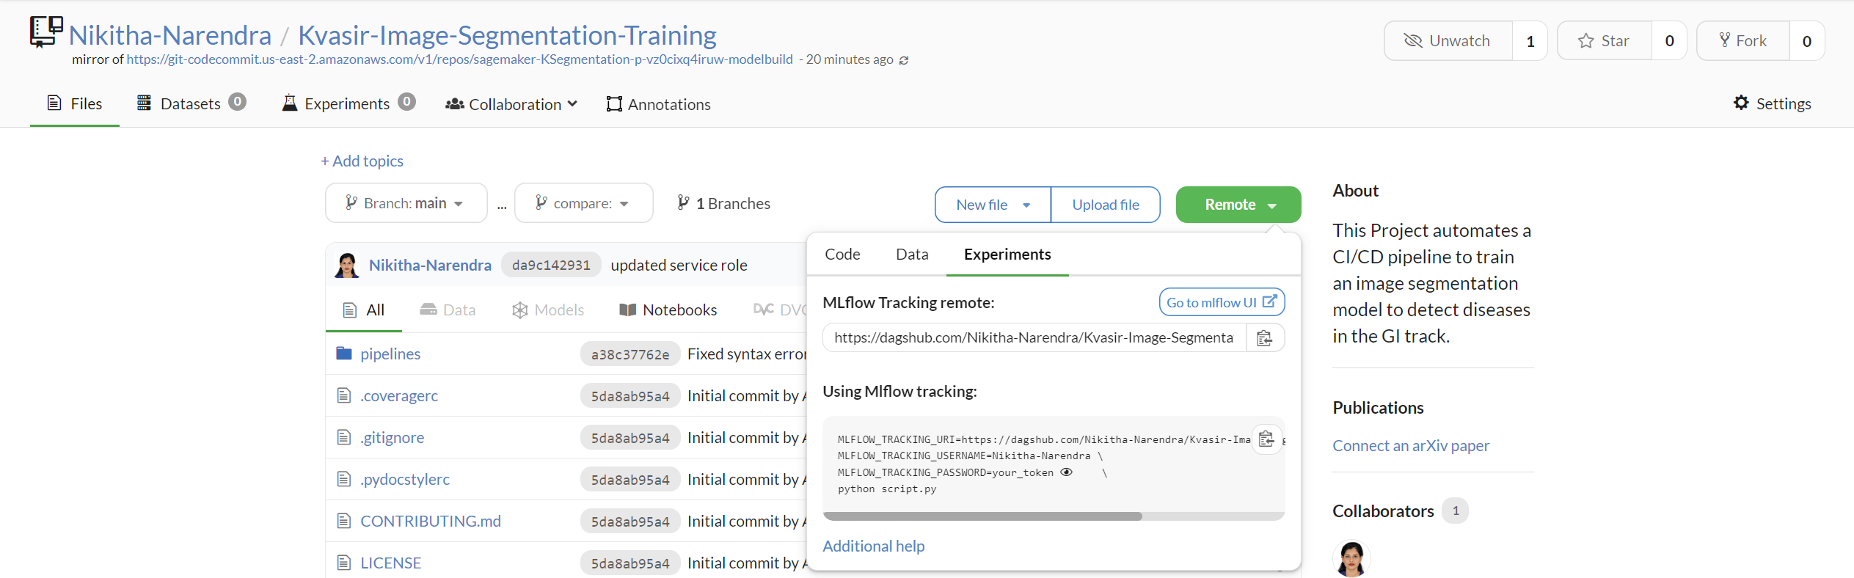
Task: Open the watchers count
Action: (1530, 41)
